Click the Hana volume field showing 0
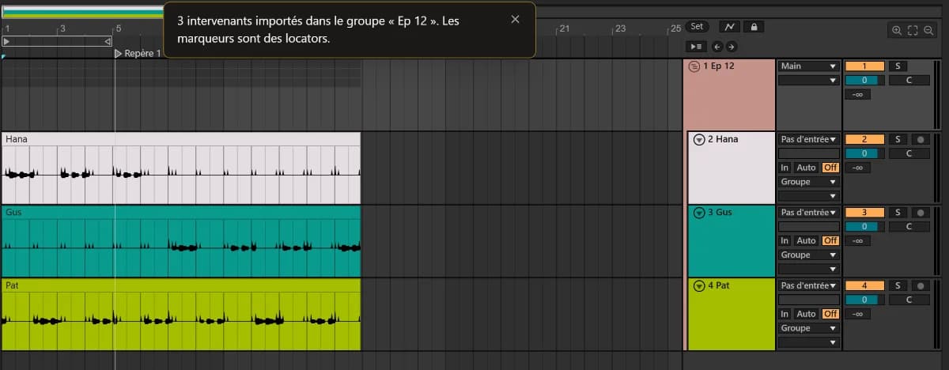 [x=864, y=153]
